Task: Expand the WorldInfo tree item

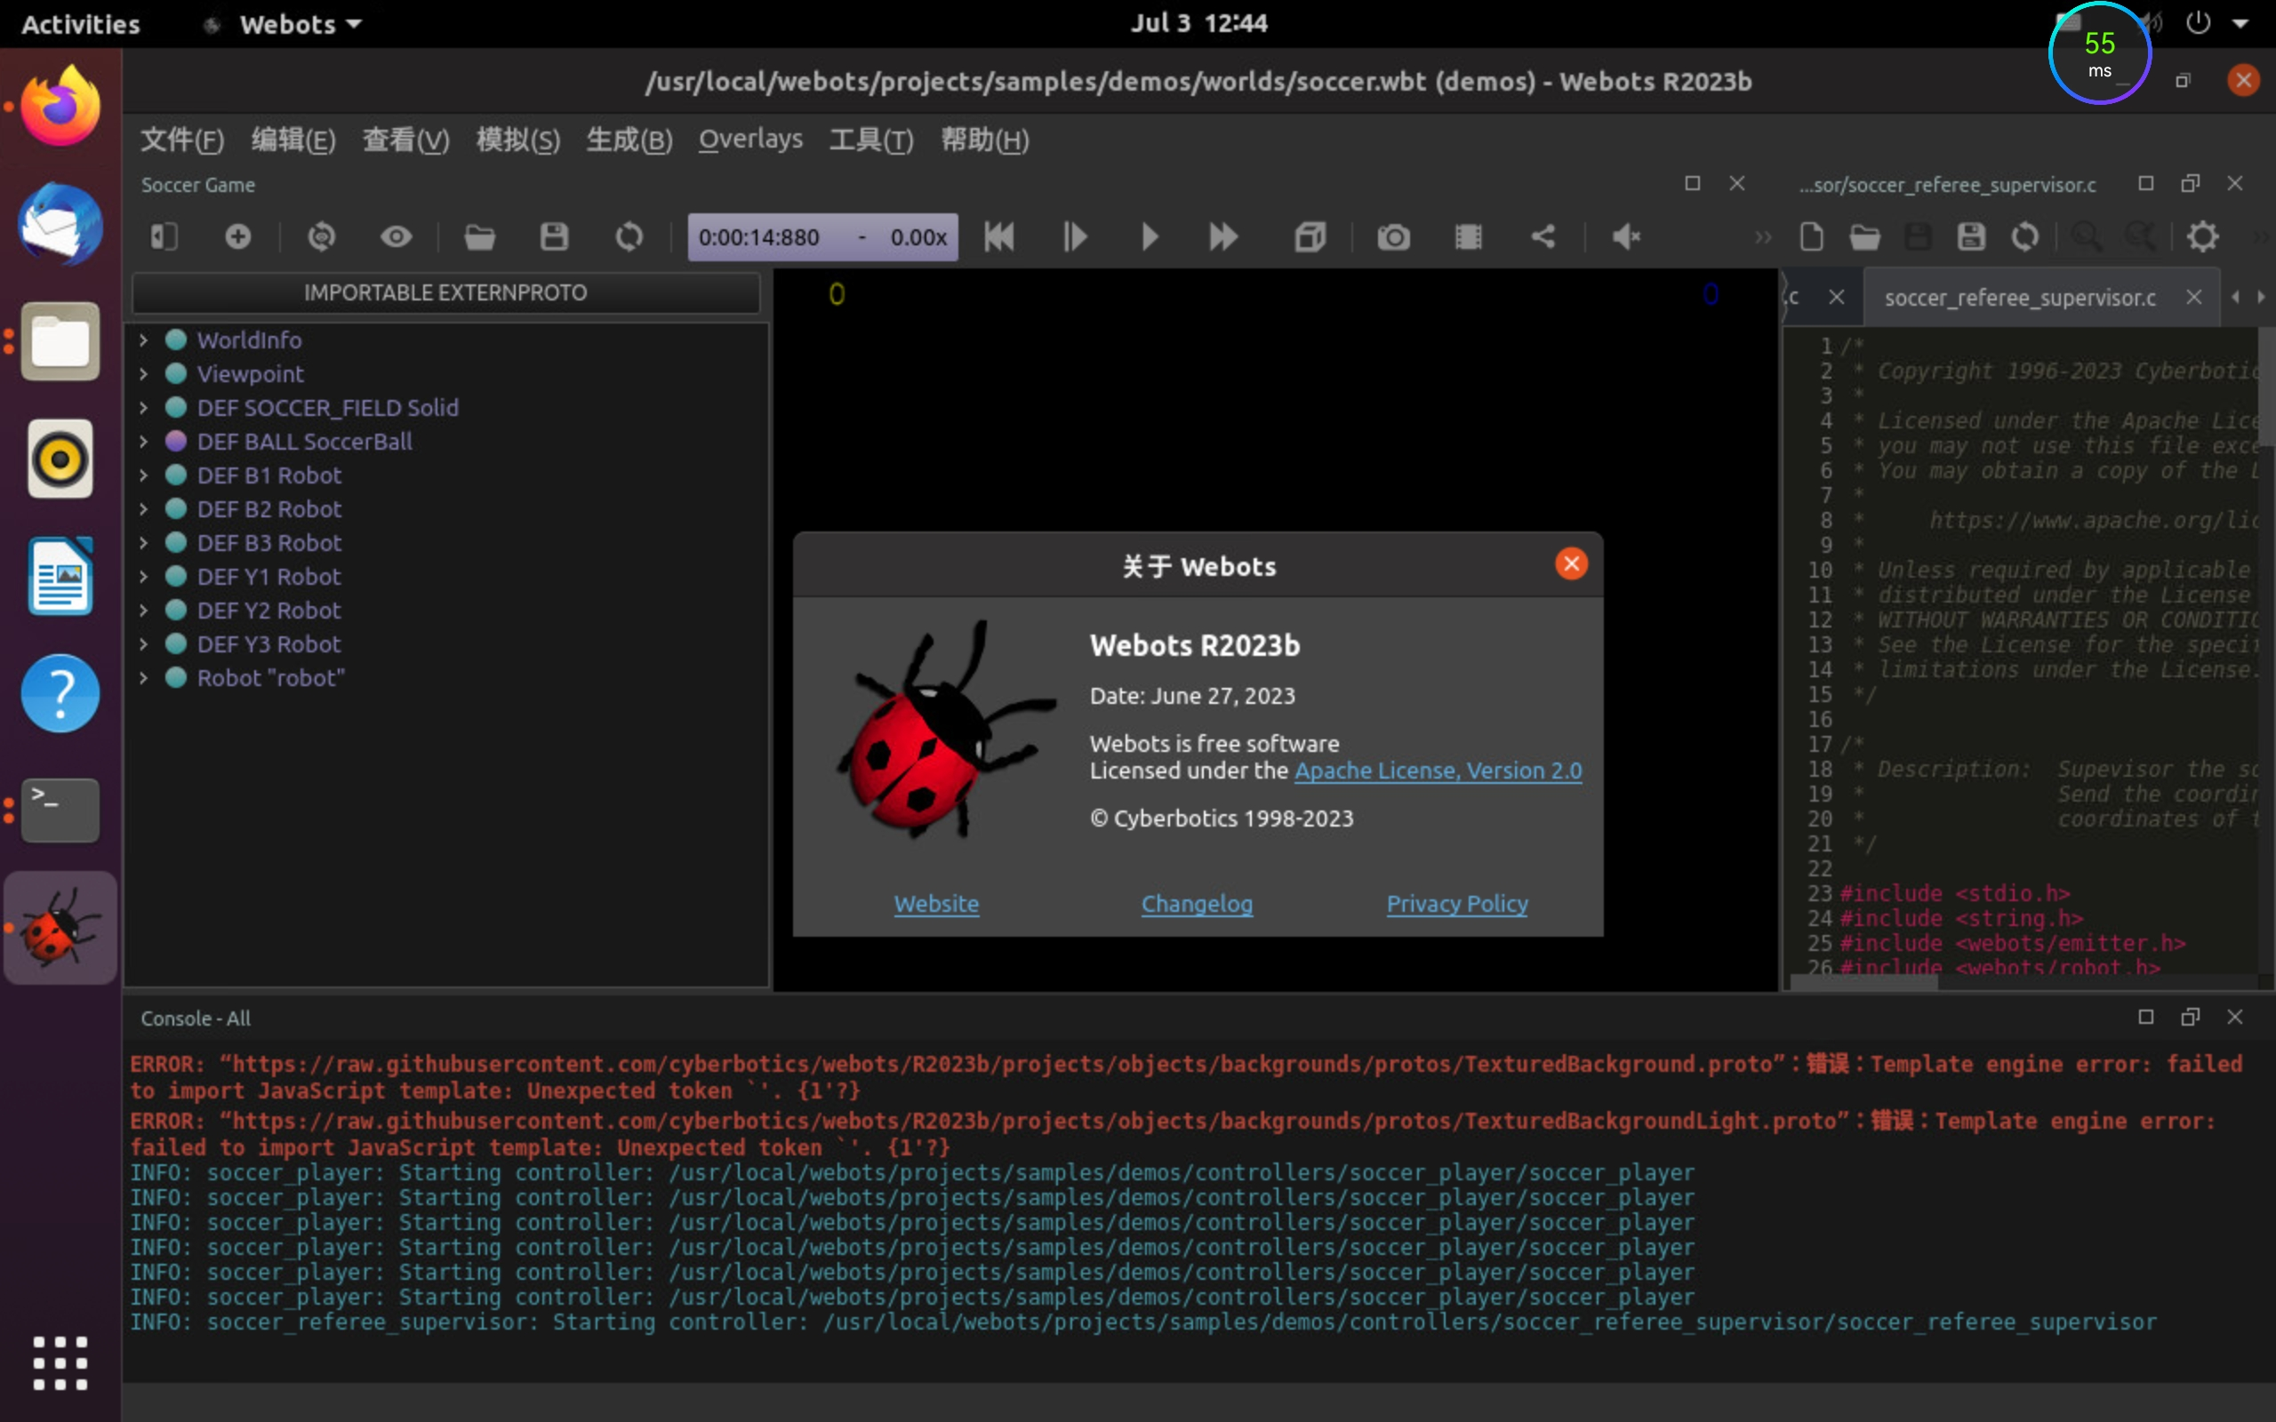Action: point(143,340)
